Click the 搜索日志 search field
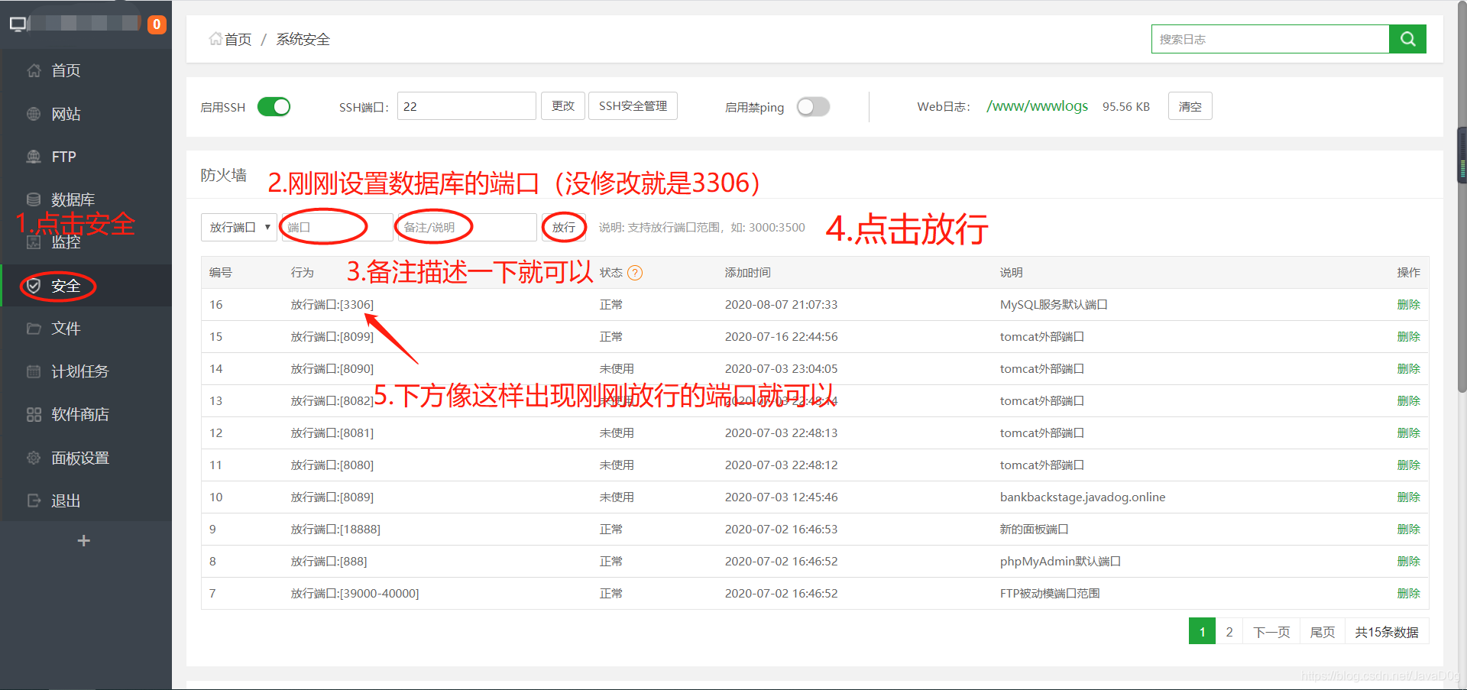The width and height of the screenshot is (1467, 690). [1270, 39]
